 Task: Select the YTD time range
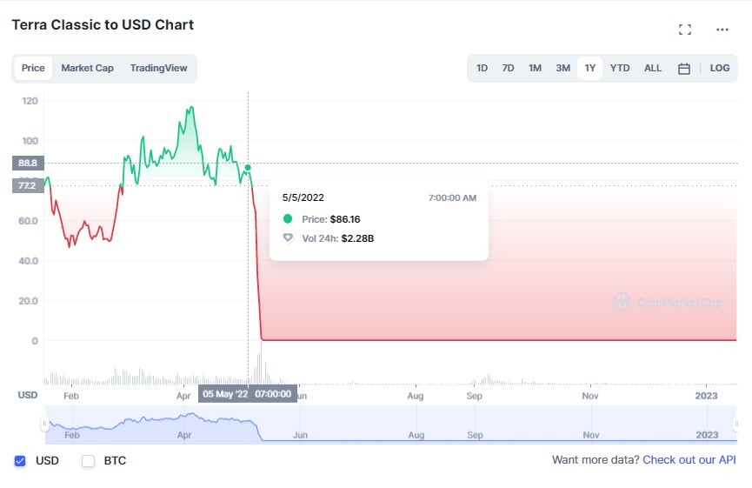click(620, 68)
